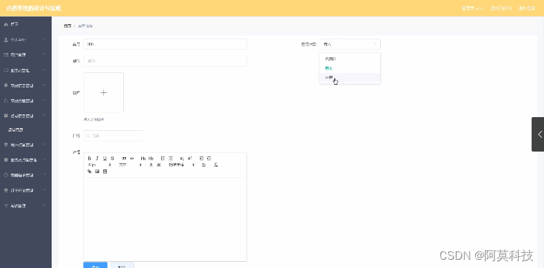Open the 标准字体 font family dropdown

pos(182,165)
